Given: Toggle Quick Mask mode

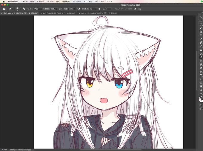Looking at the screenshot, I should pyautogui.click(x=201, y=105).
